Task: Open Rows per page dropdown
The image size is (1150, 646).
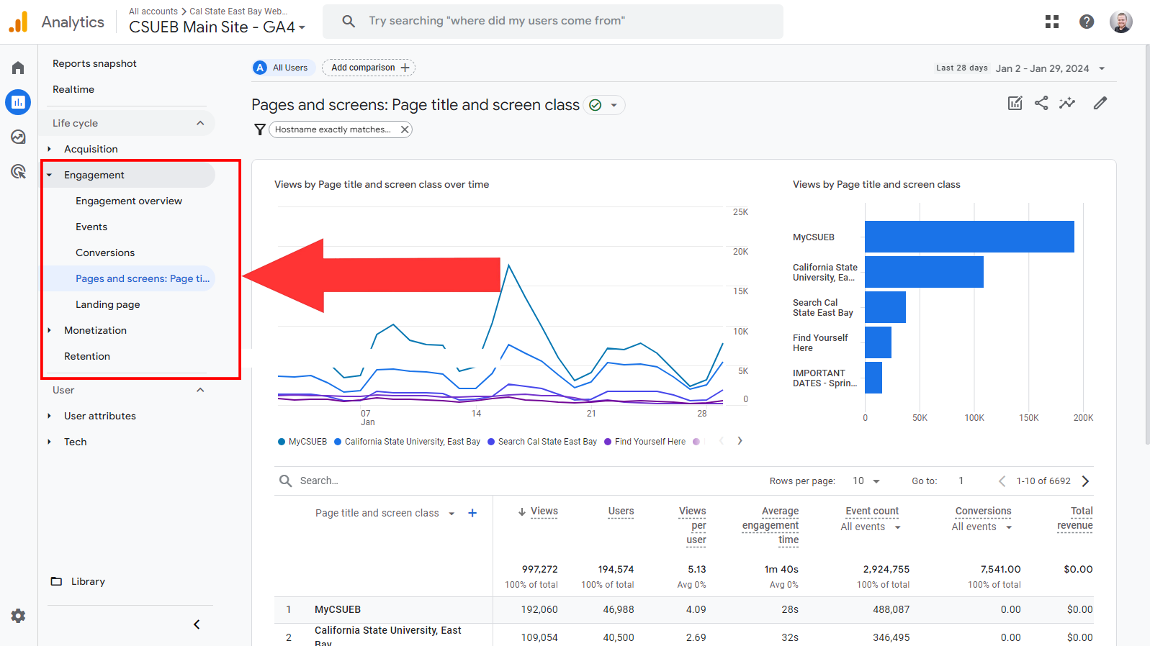Action: click(x=866, y=481)
